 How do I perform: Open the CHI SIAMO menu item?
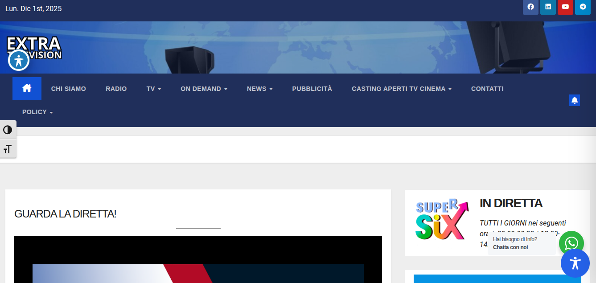coord(69,89)
